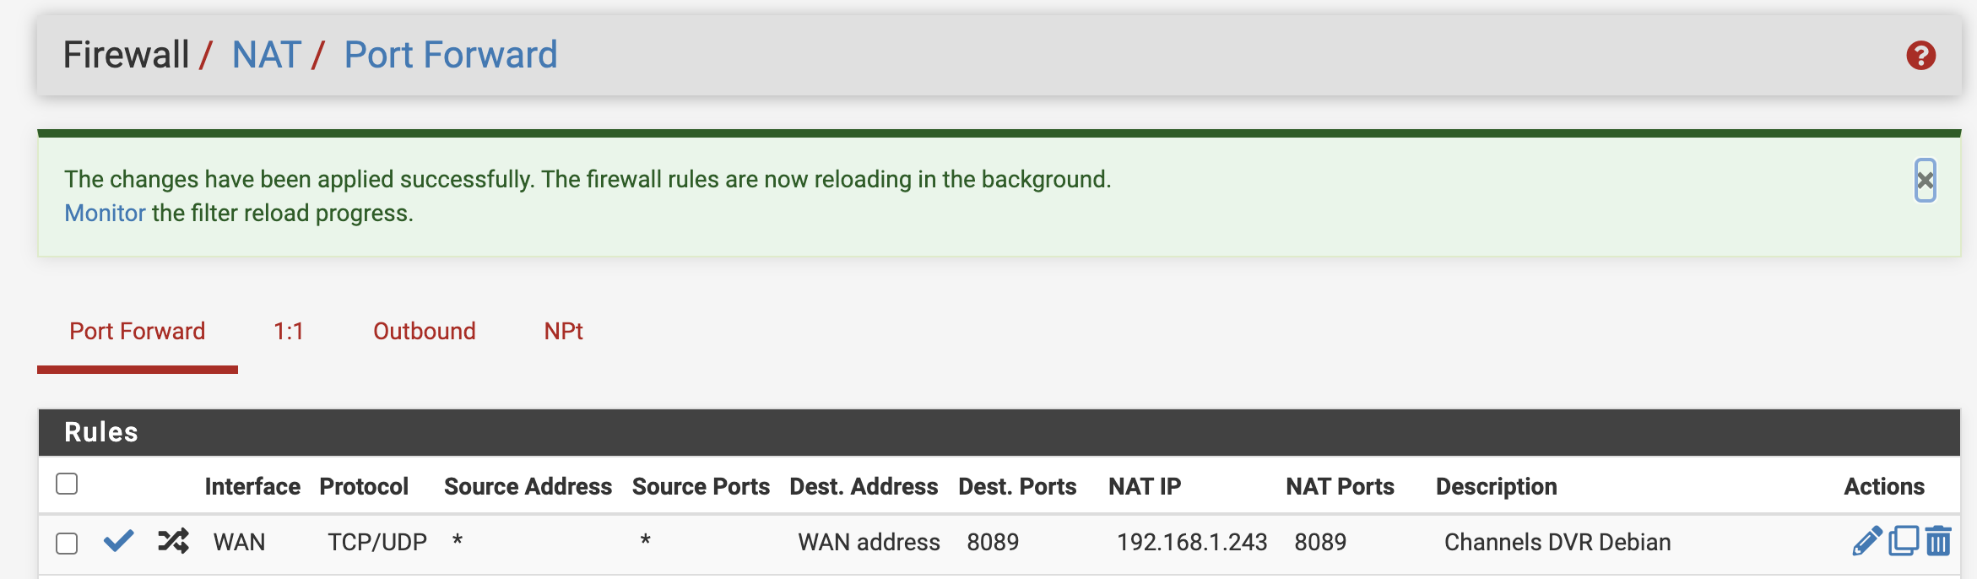Click the WAN address destination cell

(x=869, y=542)
